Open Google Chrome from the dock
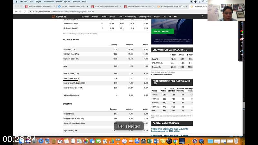 coord(175,141)
